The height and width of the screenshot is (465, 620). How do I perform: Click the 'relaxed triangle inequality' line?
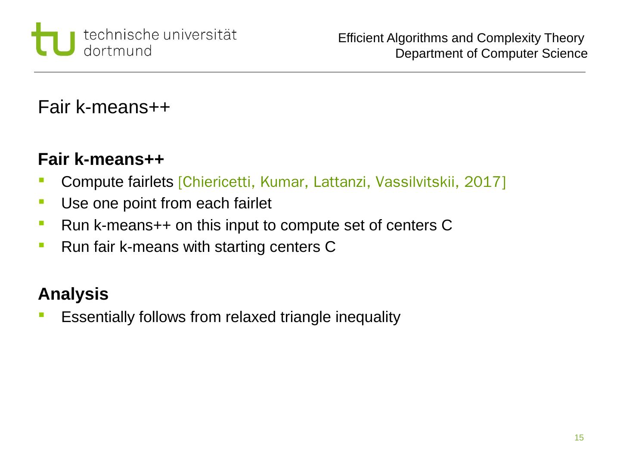pyautogui.click(x=231, y=317)
